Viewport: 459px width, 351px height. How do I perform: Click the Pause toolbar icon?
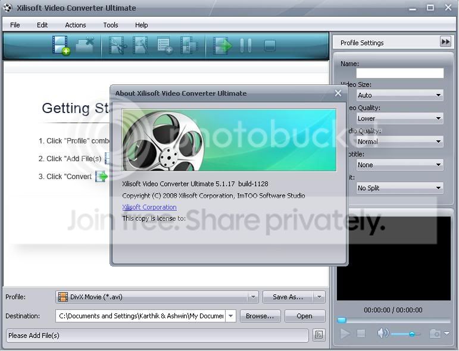click(x=246, y=45)
